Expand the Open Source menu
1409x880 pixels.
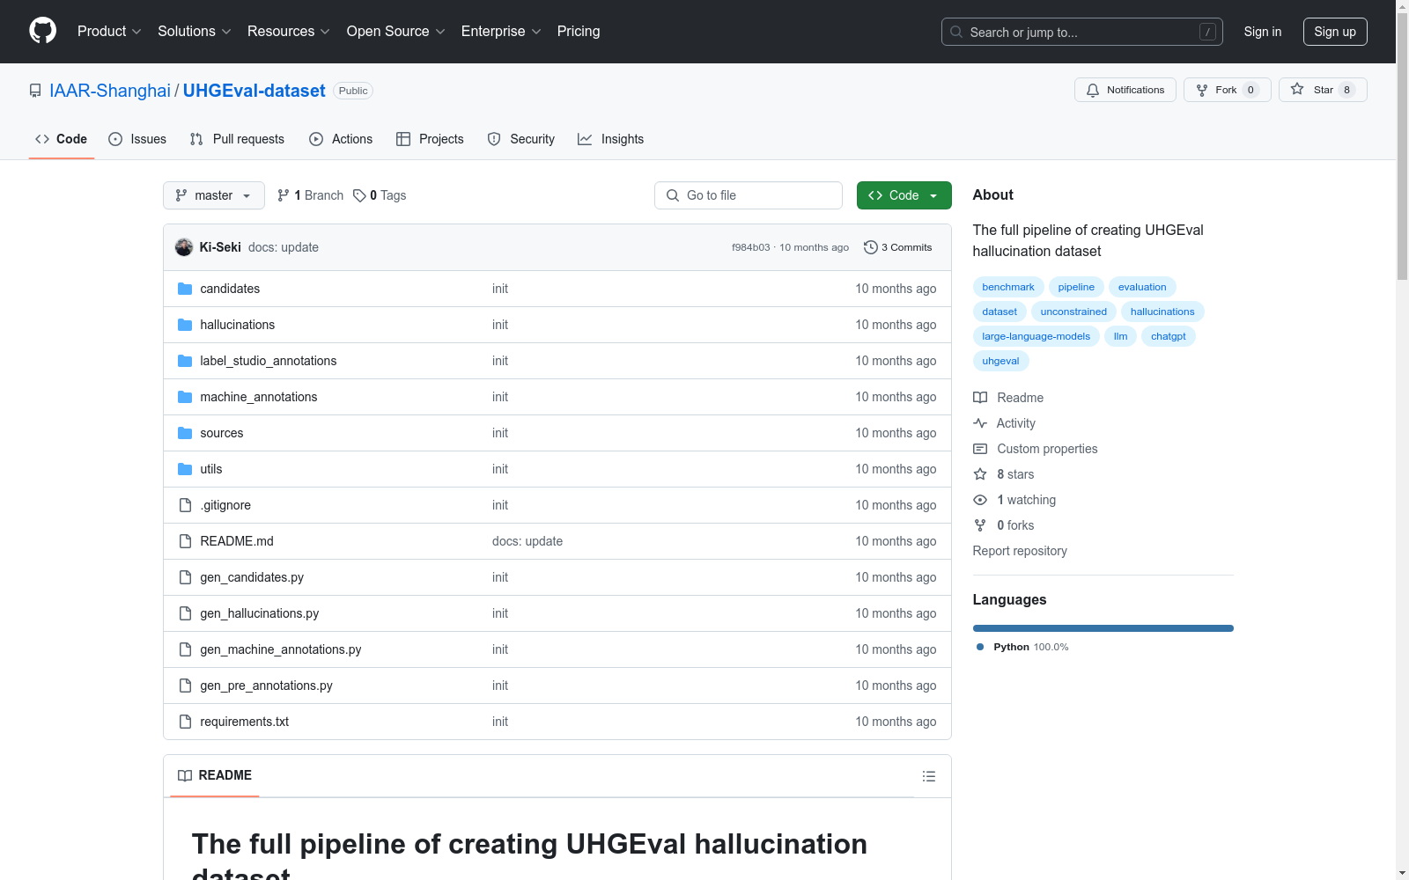click(x=396, y=31)
